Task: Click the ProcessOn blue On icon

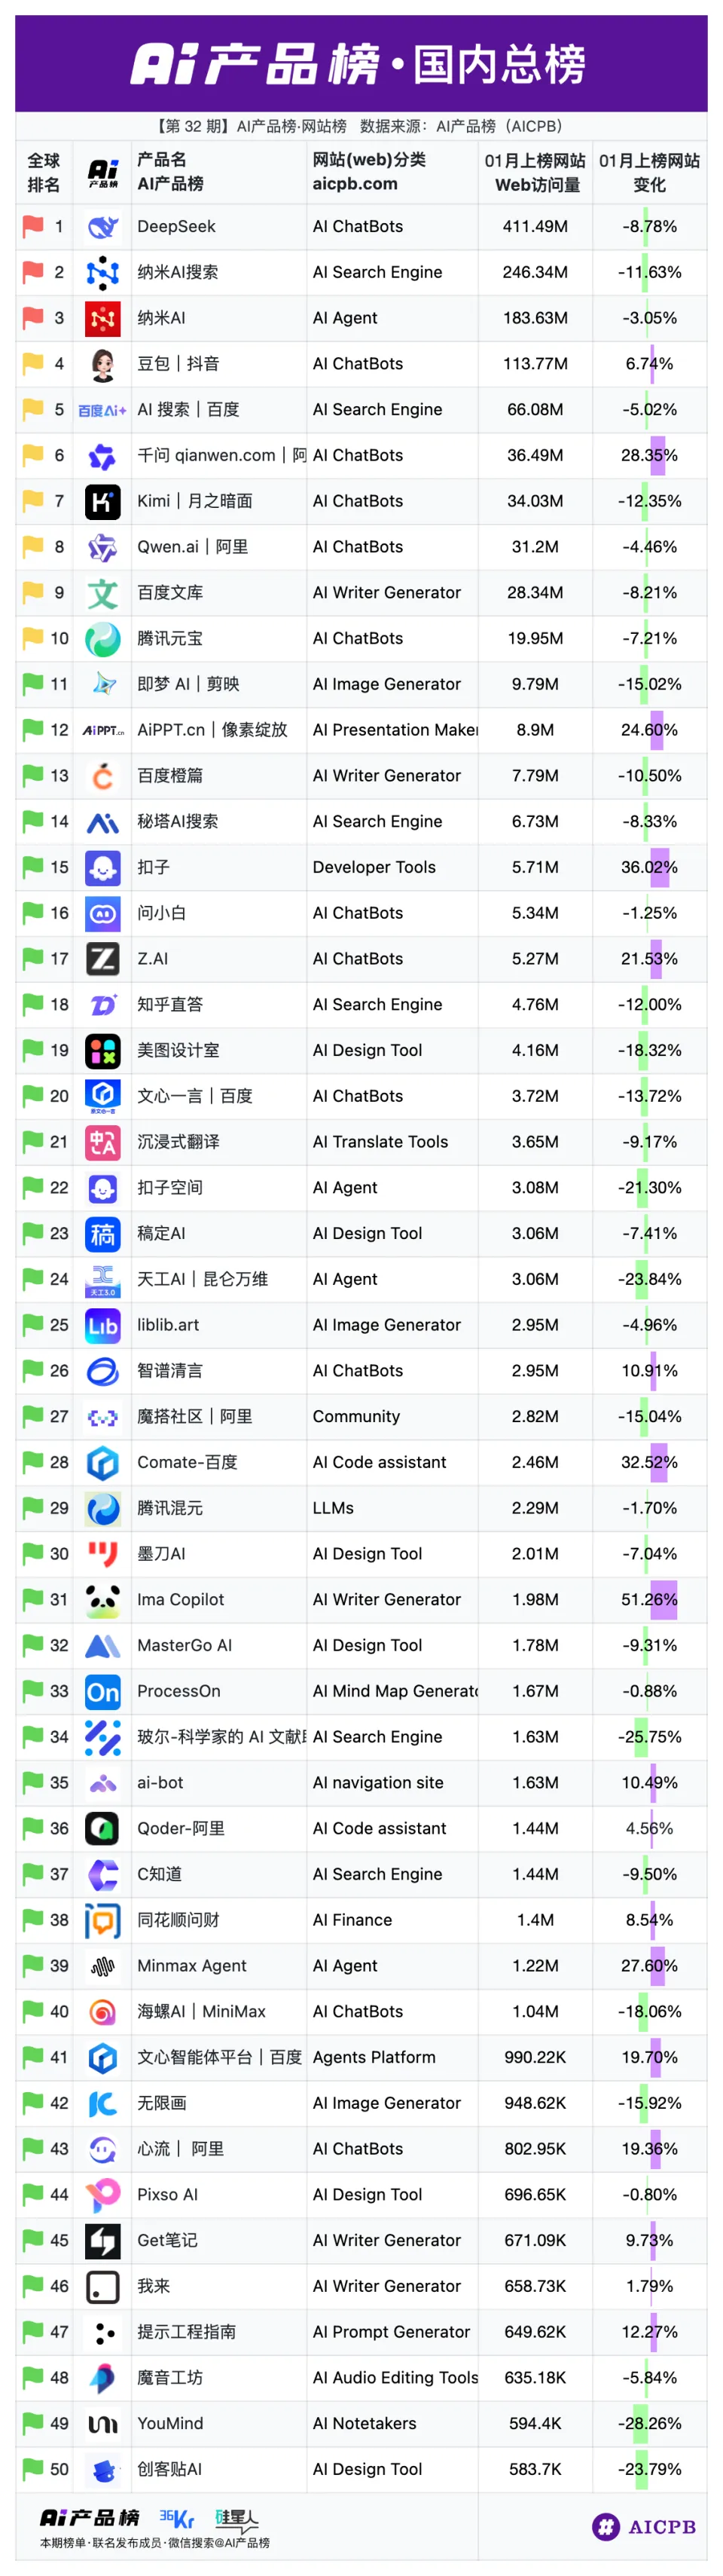Action: pyautogui.click(x=103, y=1691)
